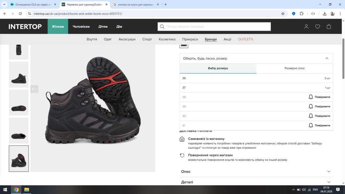Screen dimensions: 345x194
Task: Collapse the size selection dropdown
Action: (x=327, y=59)
